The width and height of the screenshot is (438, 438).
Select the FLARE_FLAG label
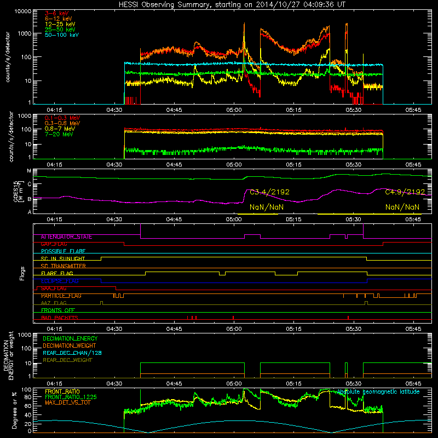(x=57, y=273)
